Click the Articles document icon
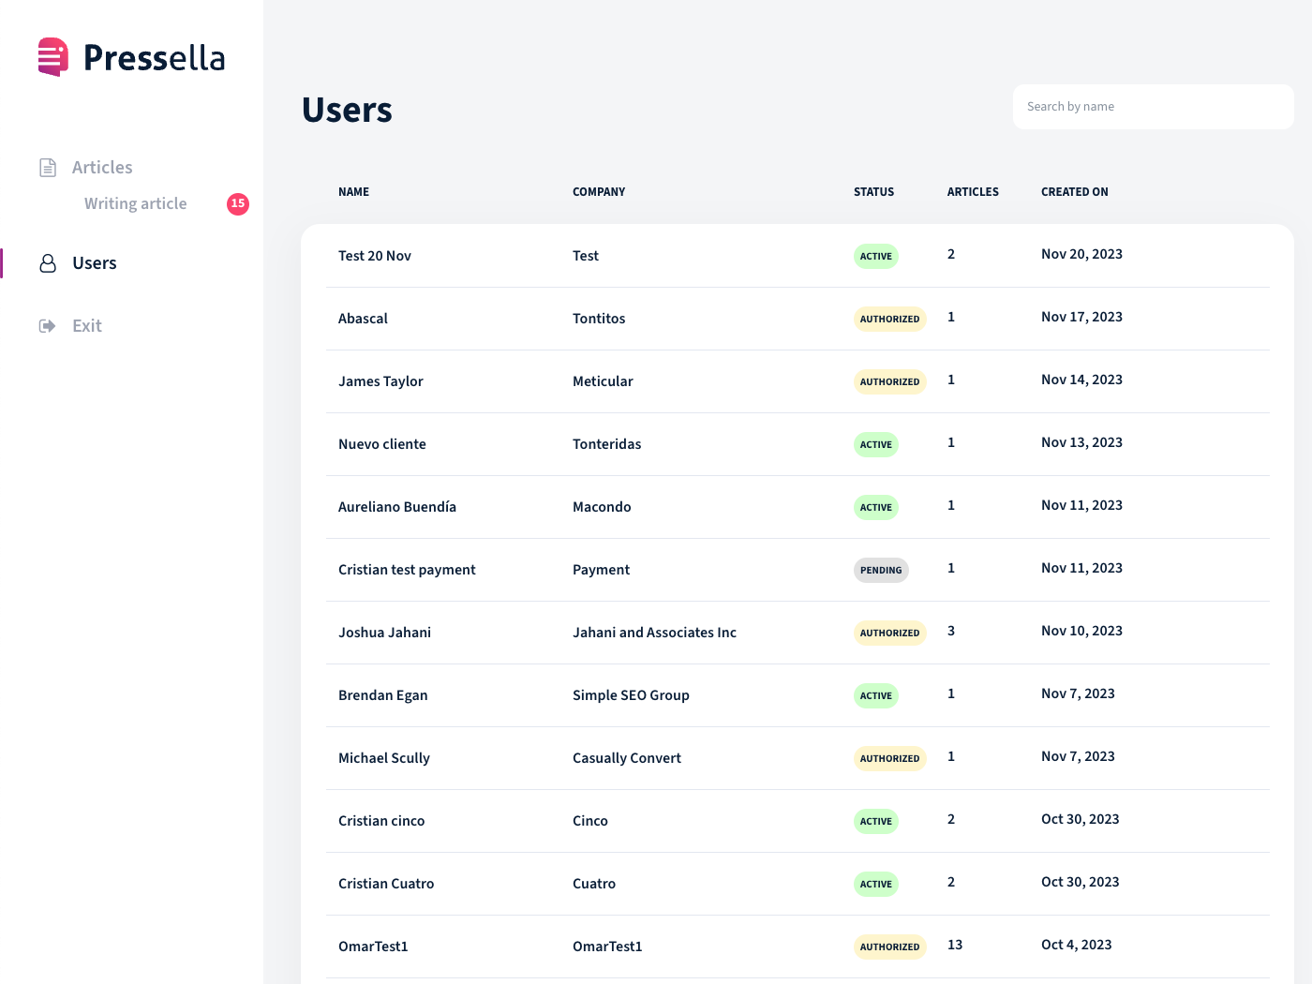 point(48,168)
